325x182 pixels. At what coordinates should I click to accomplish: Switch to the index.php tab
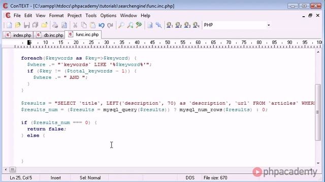tap(18, 35)
